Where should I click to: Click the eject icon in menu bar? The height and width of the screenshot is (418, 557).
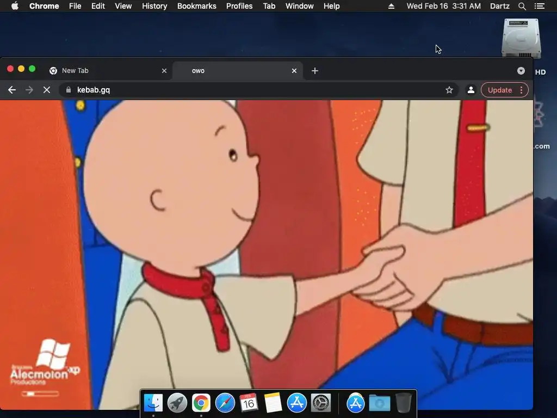[x=391, y=6]
